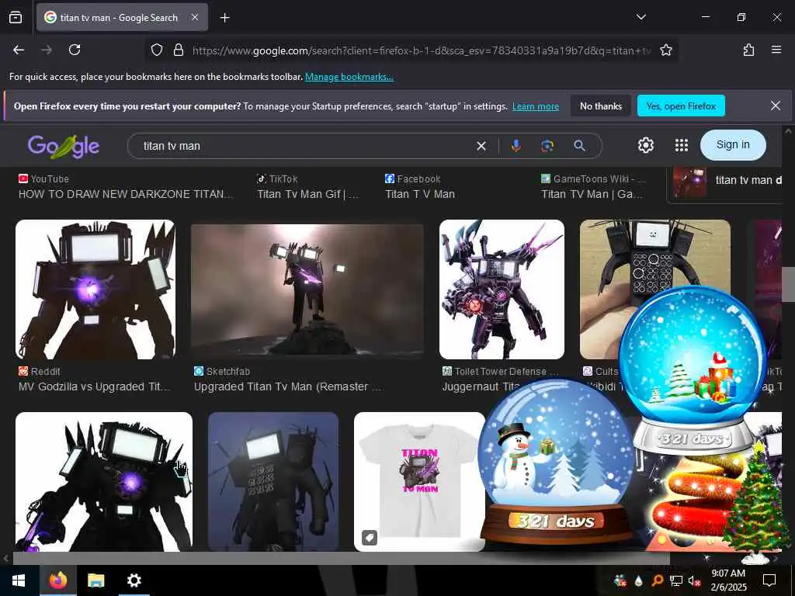This screenshot has height=596, width=795.
Task: Open Facebook Titan T V Man result
Action: click(420, 194)
